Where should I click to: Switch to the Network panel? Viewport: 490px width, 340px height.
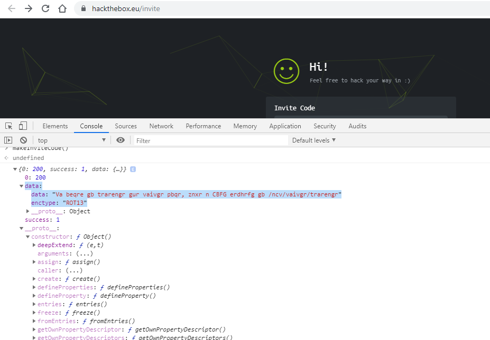(161, 126)
